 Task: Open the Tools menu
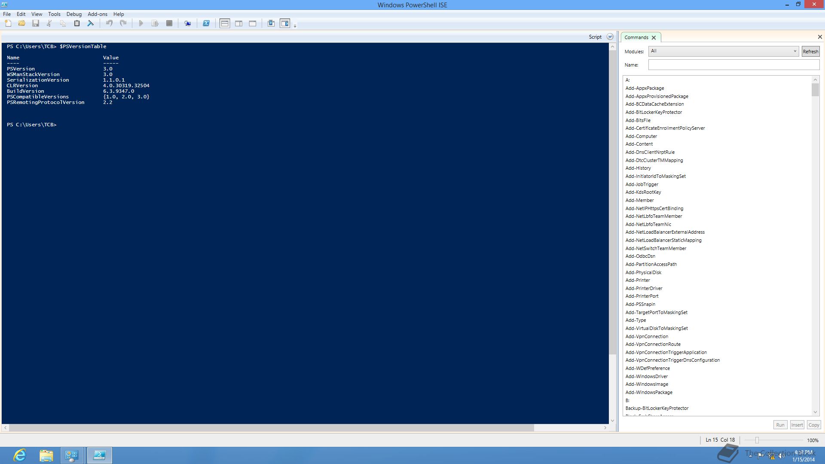(x=54, y=14)
